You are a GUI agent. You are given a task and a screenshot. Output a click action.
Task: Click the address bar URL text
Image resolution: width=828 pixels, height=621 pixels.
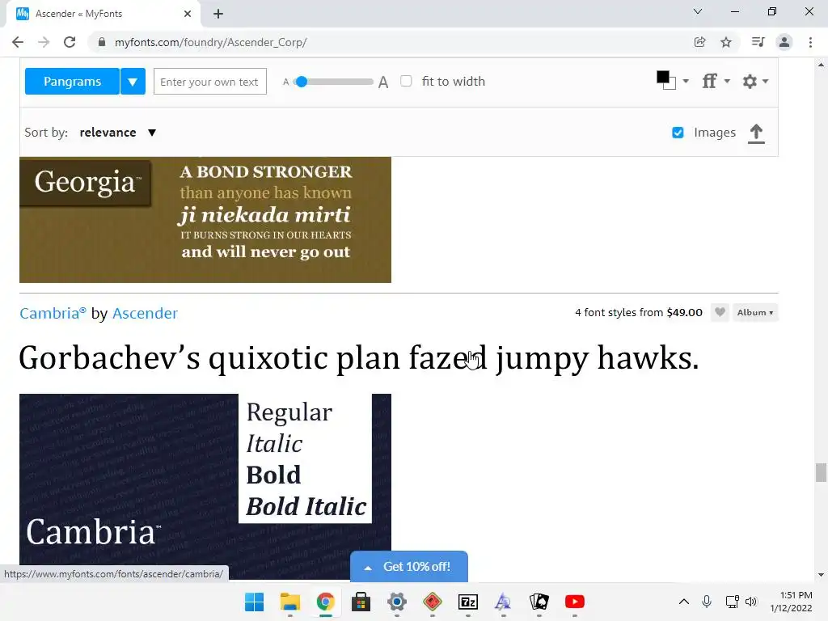(x=211, y=42)
